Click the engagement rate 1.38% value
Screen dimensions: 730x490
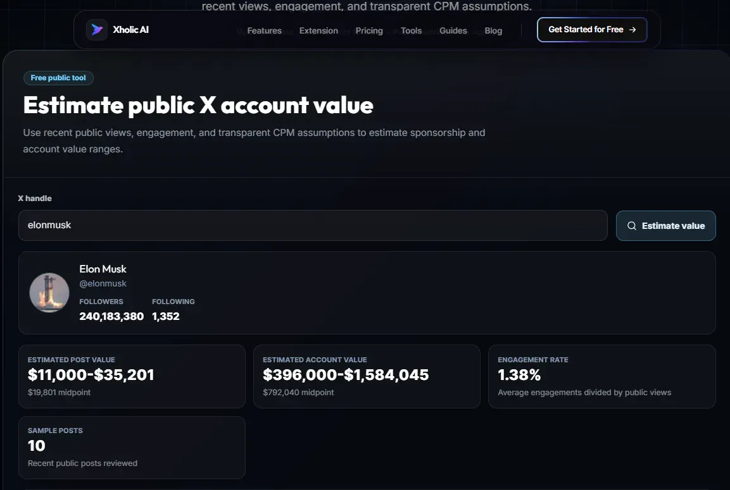[x=519, y=375]
